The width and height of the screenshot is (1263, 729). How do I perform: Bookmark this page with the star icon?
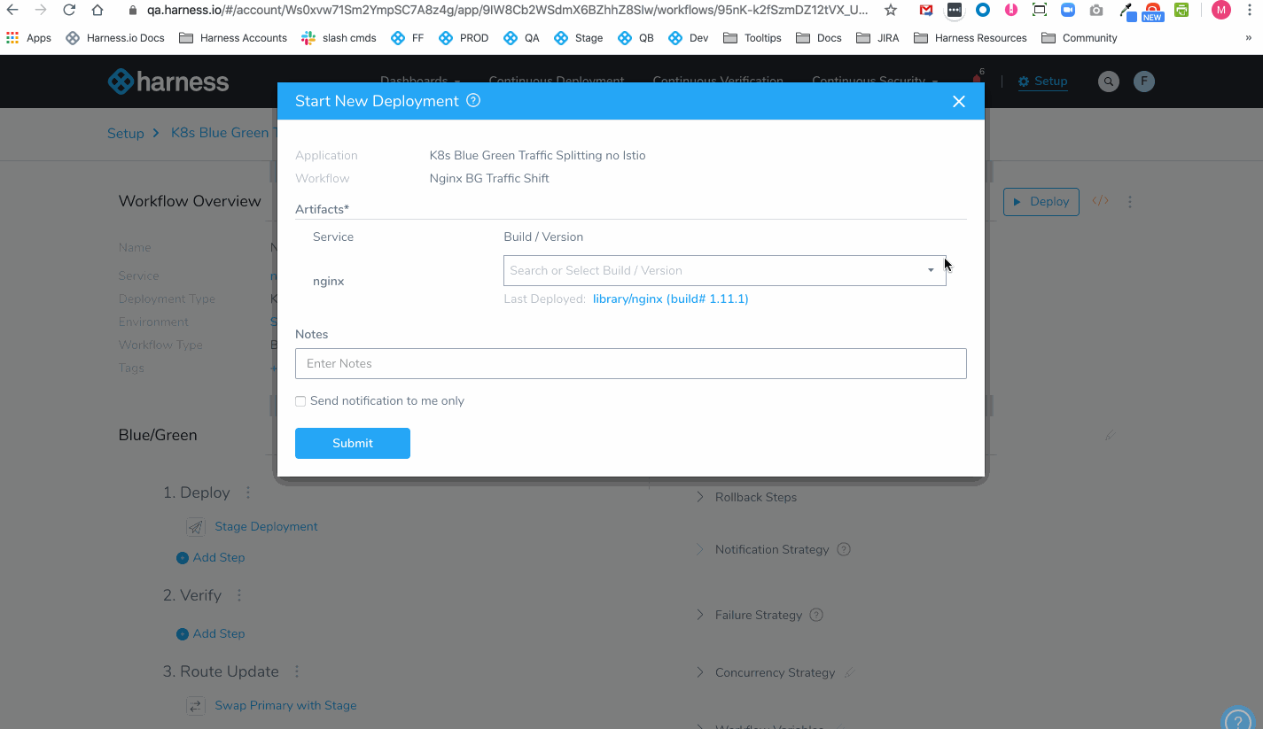(891, 11)
